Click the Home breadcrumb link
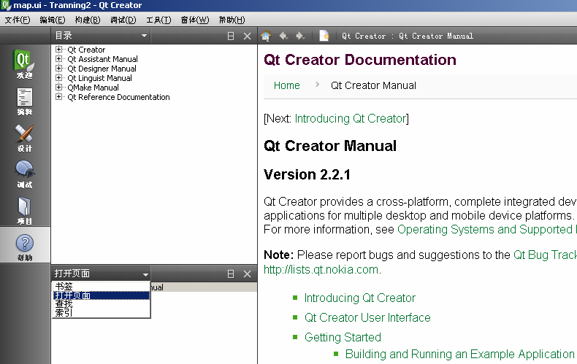The height and width of the screenshot is (364, 577). [286, 85]
